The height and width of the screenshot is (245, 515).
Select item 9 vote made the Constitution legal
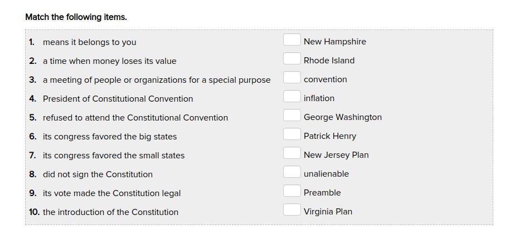111,193
